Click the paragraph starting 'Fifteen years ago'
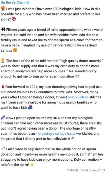 coord(52,40)
